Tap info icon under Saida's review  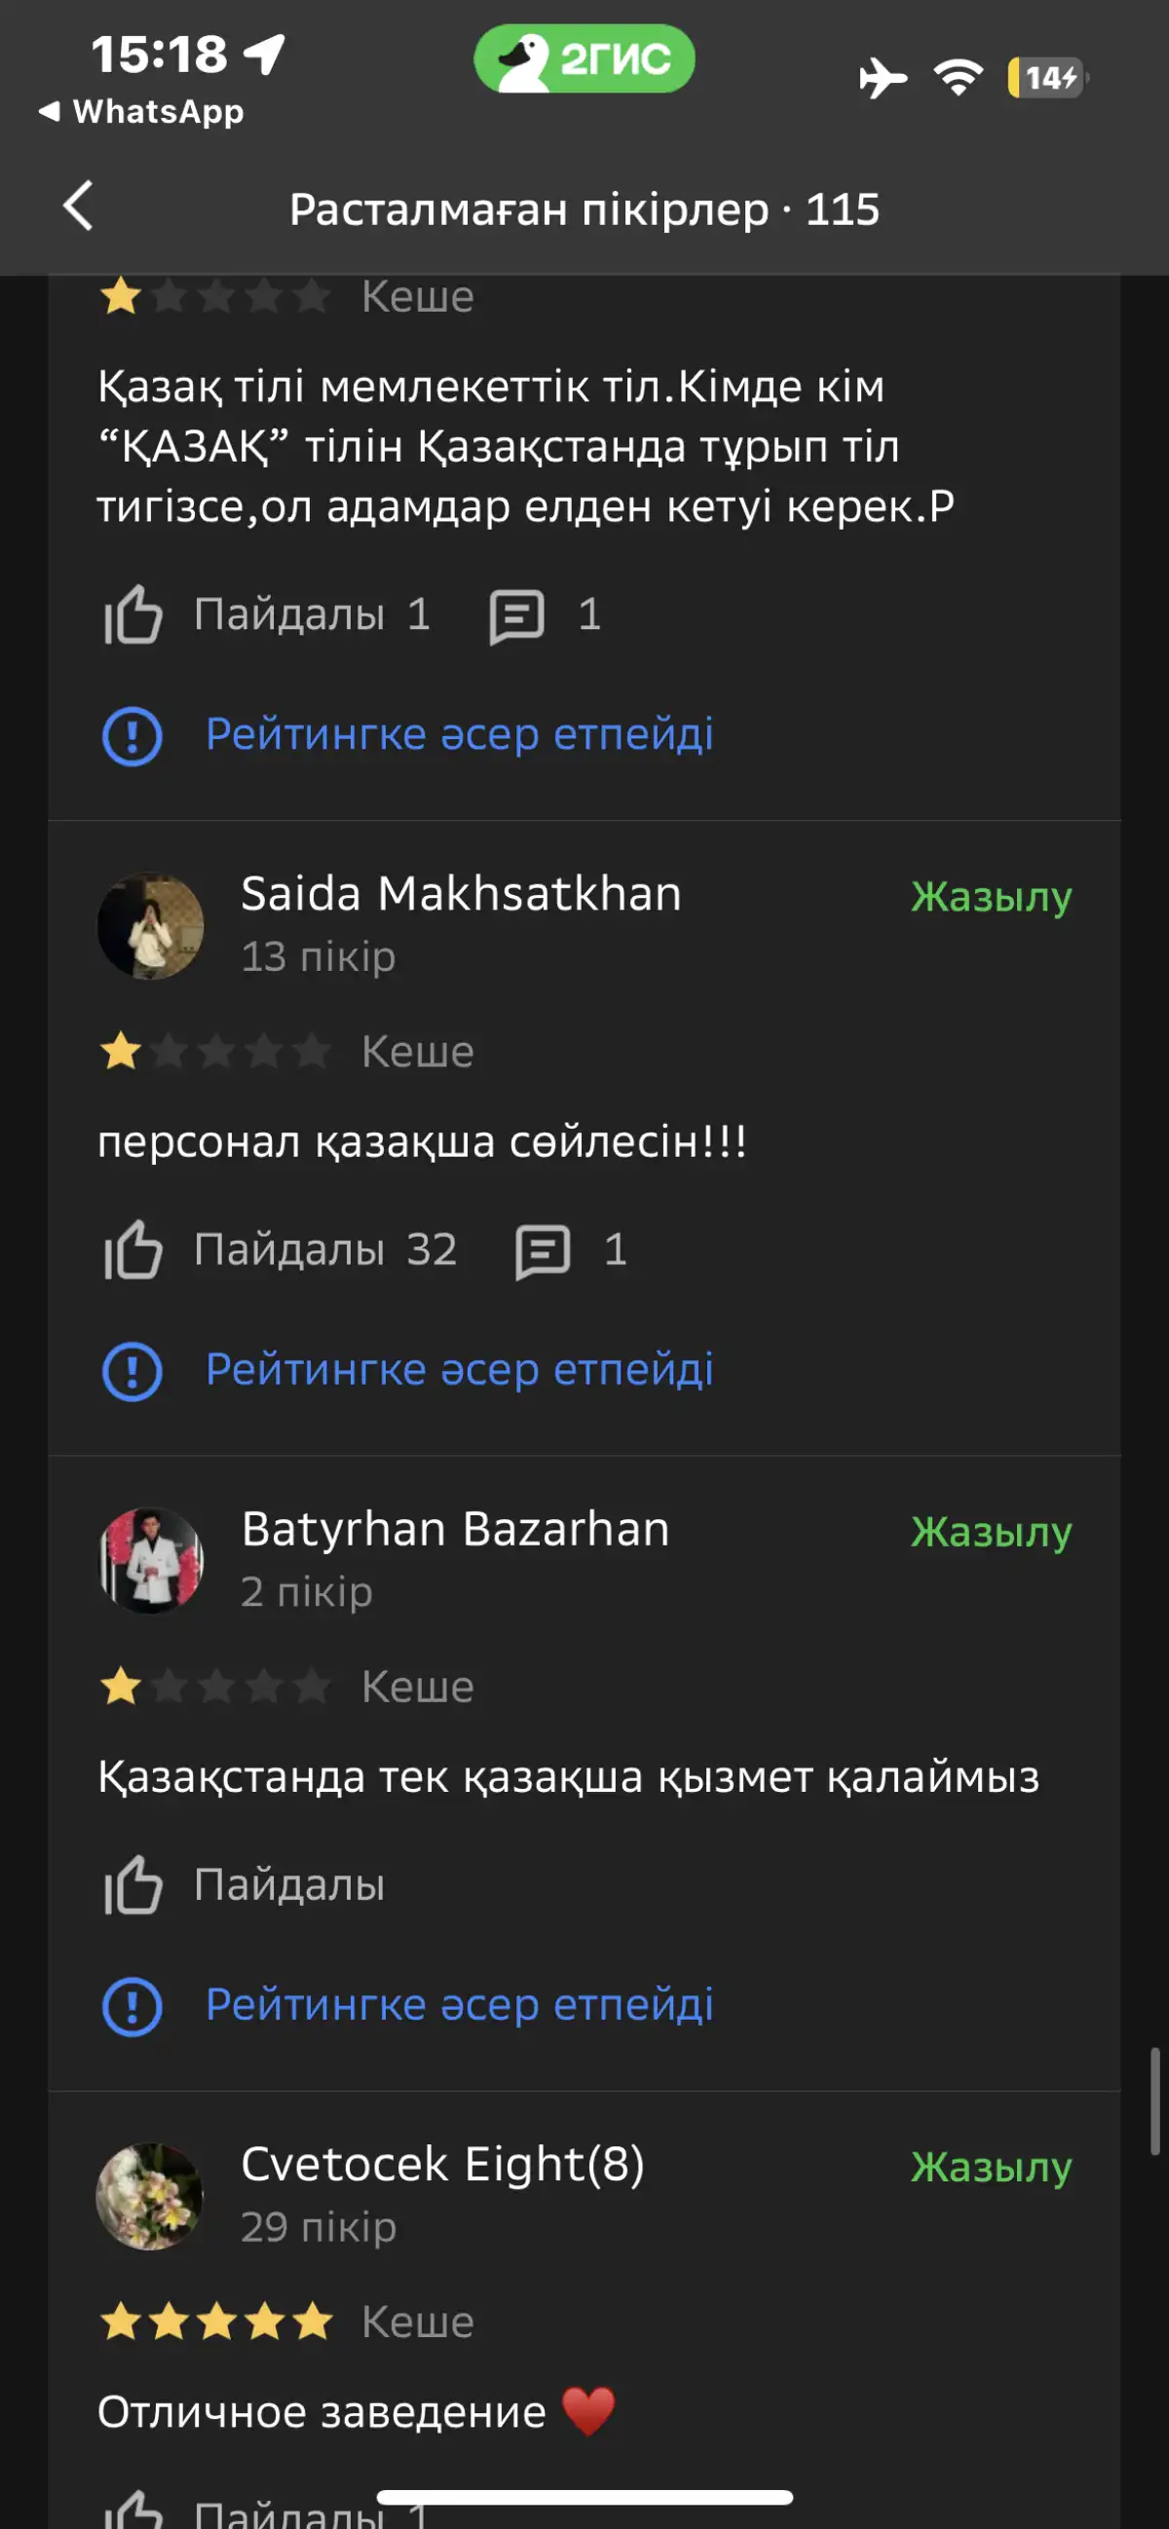pos(132,1370)
